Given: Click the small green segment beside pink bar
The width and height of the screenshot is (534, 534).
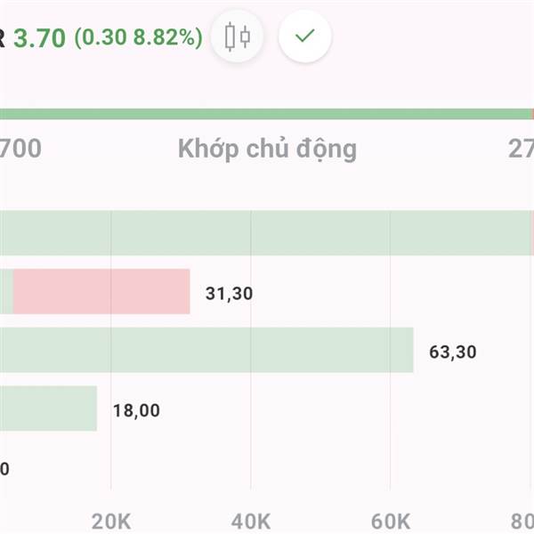Looking at the screenshot, I should coord(6,292).
